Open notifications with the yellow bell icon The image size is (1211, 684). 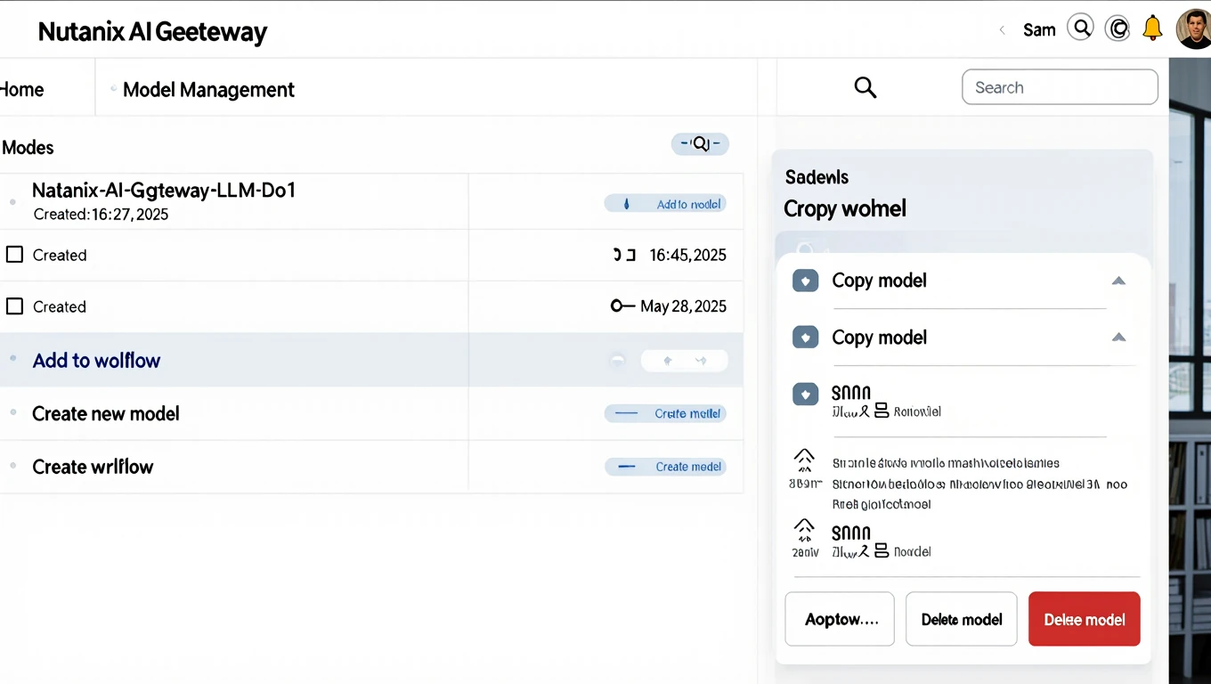tap(1152, 28)
